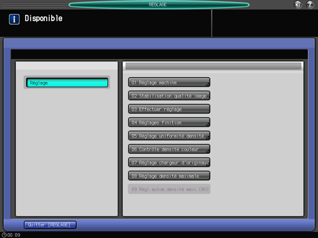Click Quitter [REGLAGE] button
The width and height of the screenshot is (318, 238).
pos(50,225)
